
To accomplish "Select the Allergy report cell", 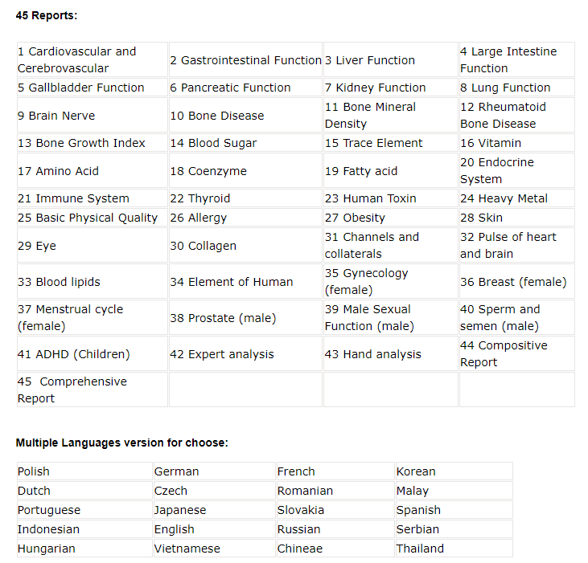I will click(245, 218).
